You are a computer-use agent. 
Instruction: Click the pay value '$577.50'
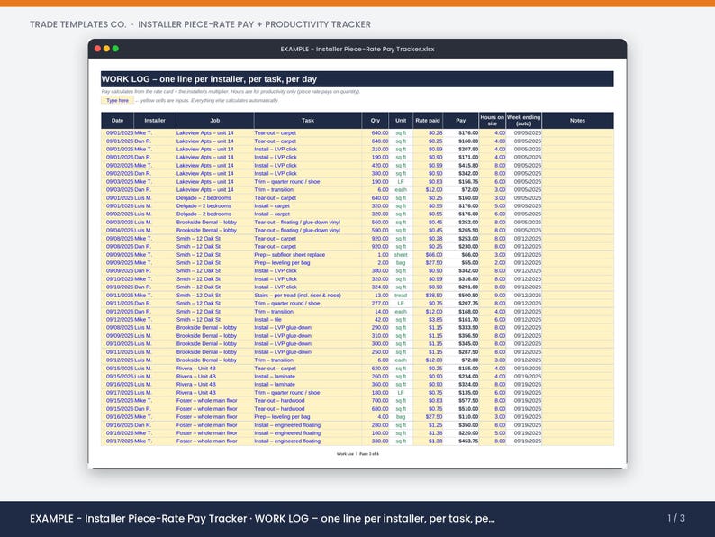tap(468, 401)
